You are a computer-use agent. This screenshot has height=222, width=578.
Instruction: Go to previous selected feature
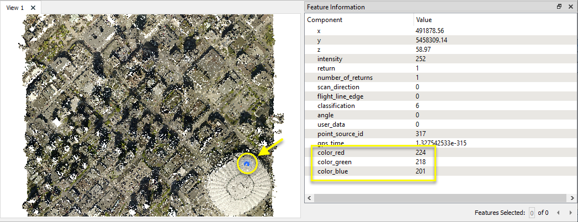(x=558, y=213)
